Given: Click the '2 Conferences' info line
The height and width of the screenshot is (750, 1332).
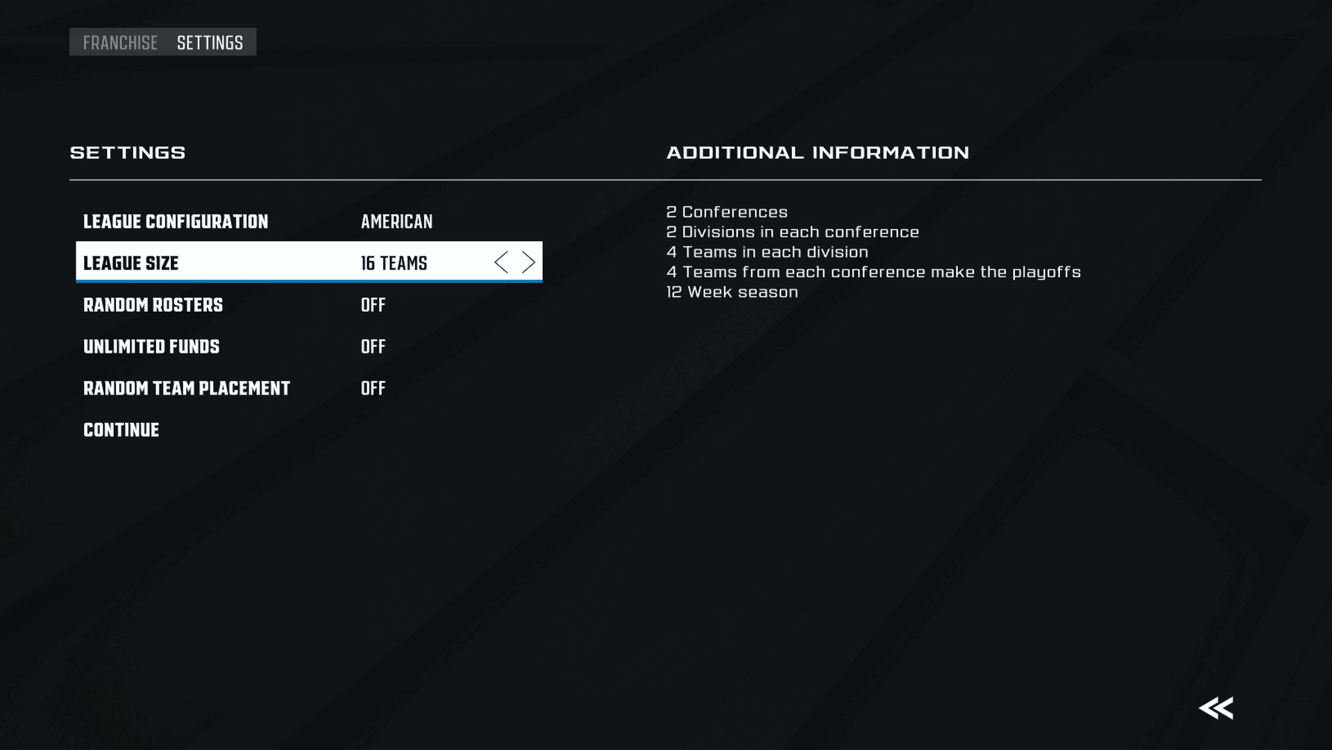Looking at the screenshot, I should coord(727,212).
